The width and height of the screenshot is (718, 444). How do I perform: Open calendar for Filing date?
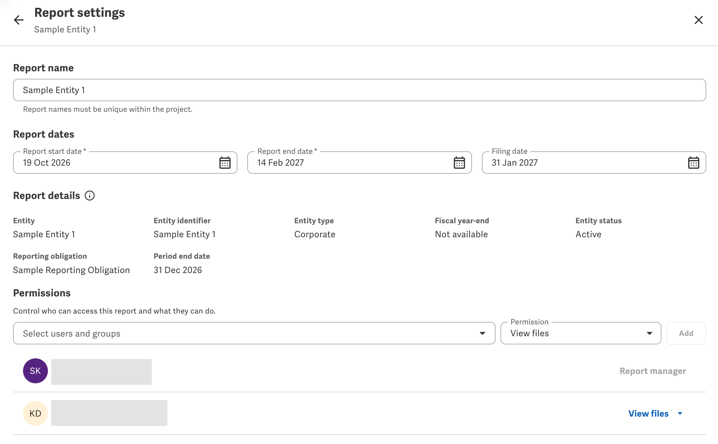(x=693, y=163)
